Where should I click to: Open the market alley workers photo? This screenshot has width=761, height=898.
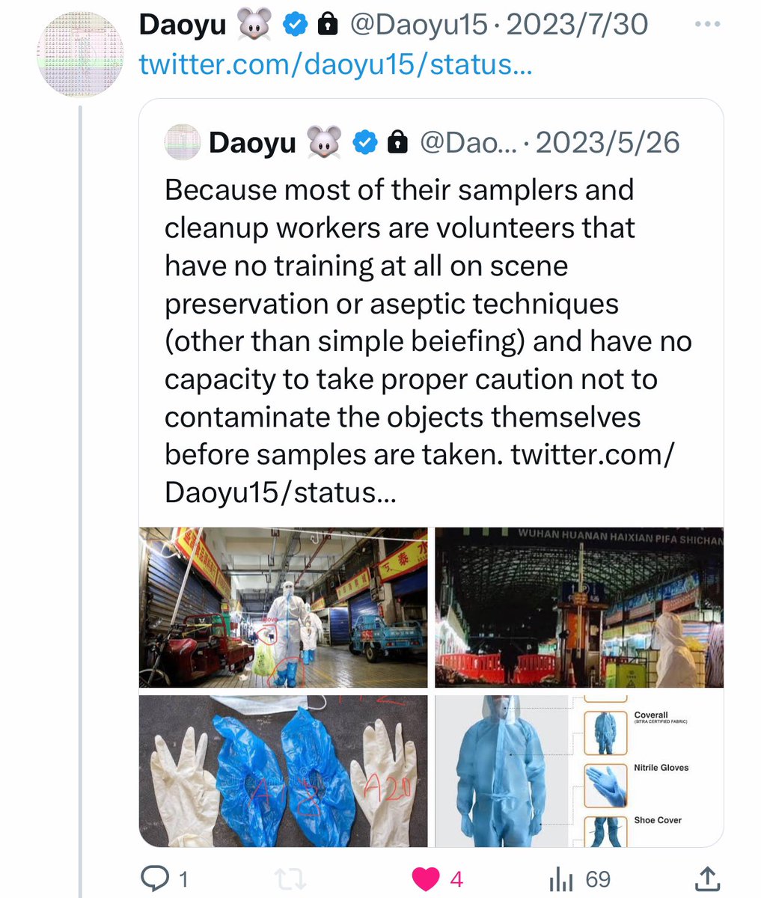[284, 608]
